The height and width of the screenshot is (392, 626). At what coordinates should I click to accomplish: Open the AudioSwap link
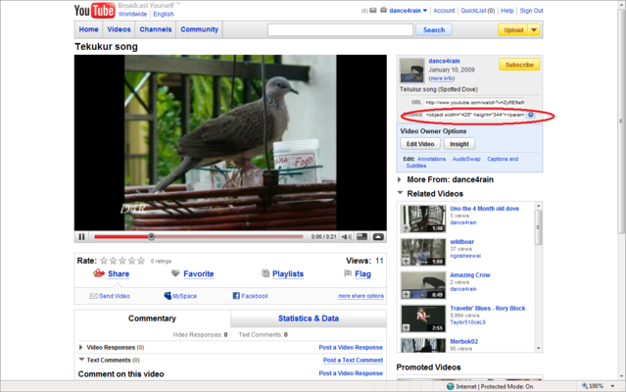pyautogui.click(x=466, y=159)
